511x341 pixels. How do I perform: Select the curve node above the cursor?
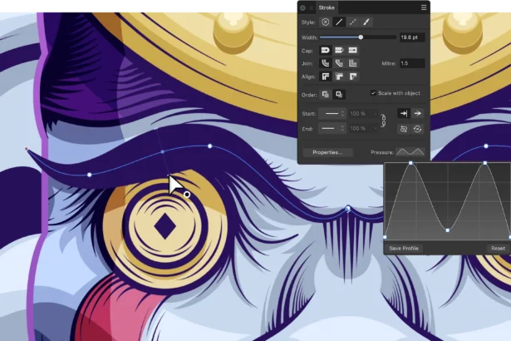[x=162, y=151]
